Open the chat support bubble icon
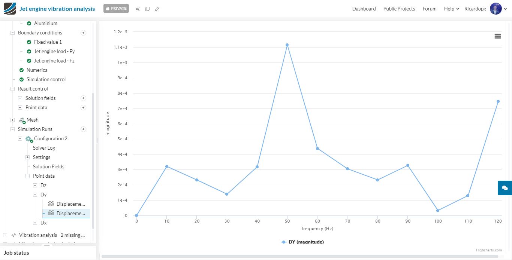 [x=505, y=188]
